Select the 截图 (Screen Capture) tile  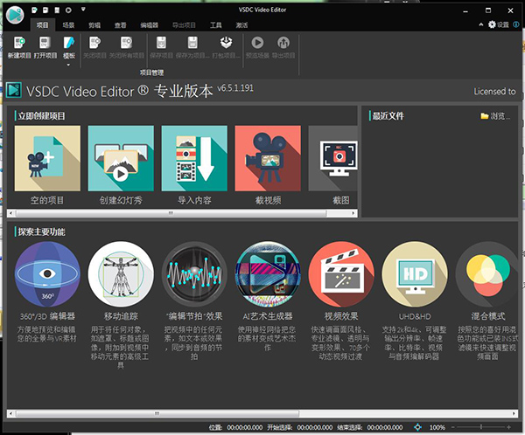(332, 158)
